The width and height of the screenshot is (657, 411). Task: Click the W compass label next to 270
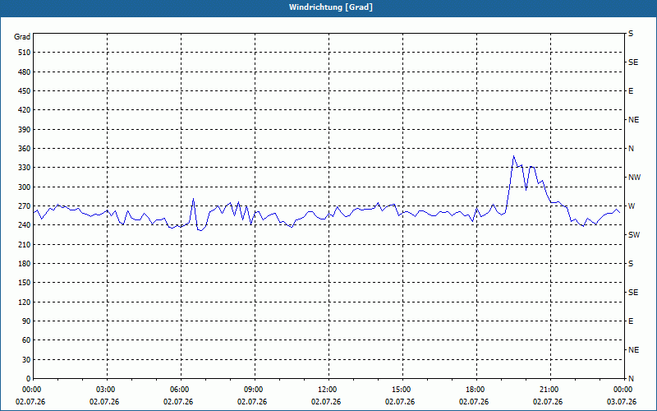[x=632, y=206]
